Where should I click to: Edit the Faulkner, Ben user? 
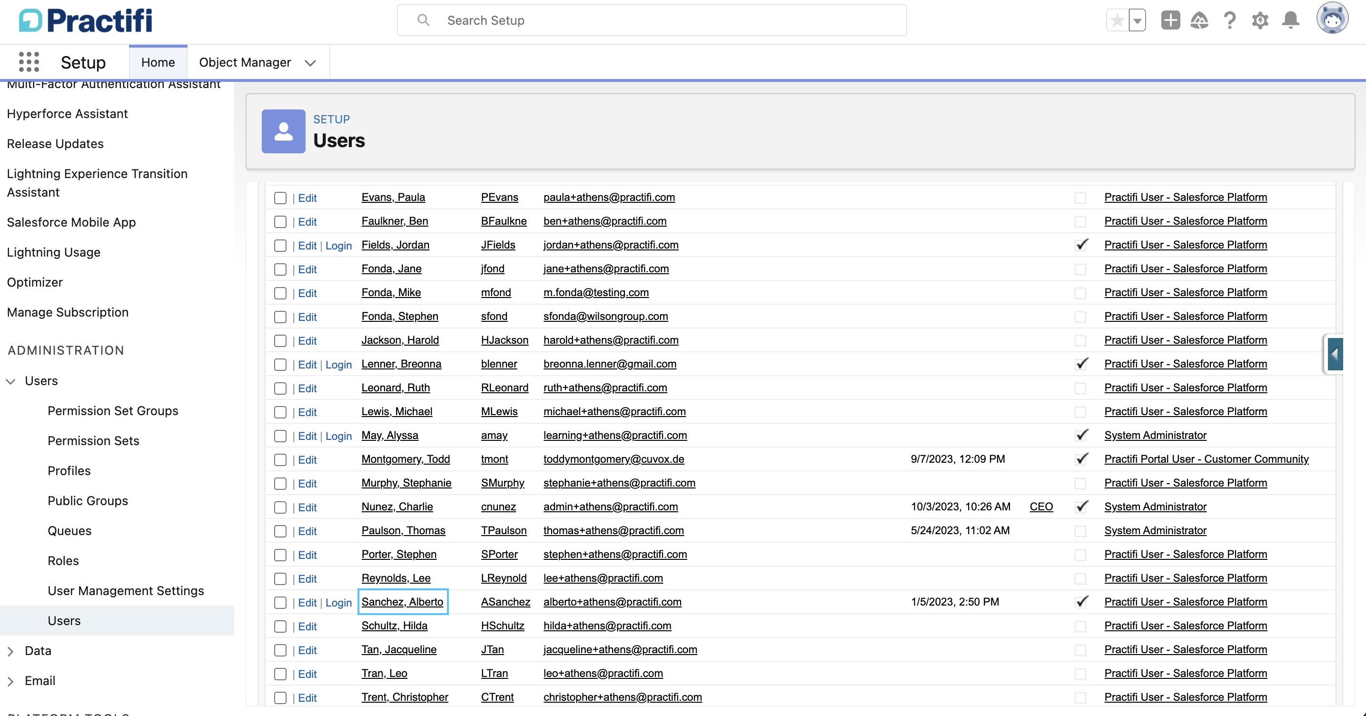point(307,222)
